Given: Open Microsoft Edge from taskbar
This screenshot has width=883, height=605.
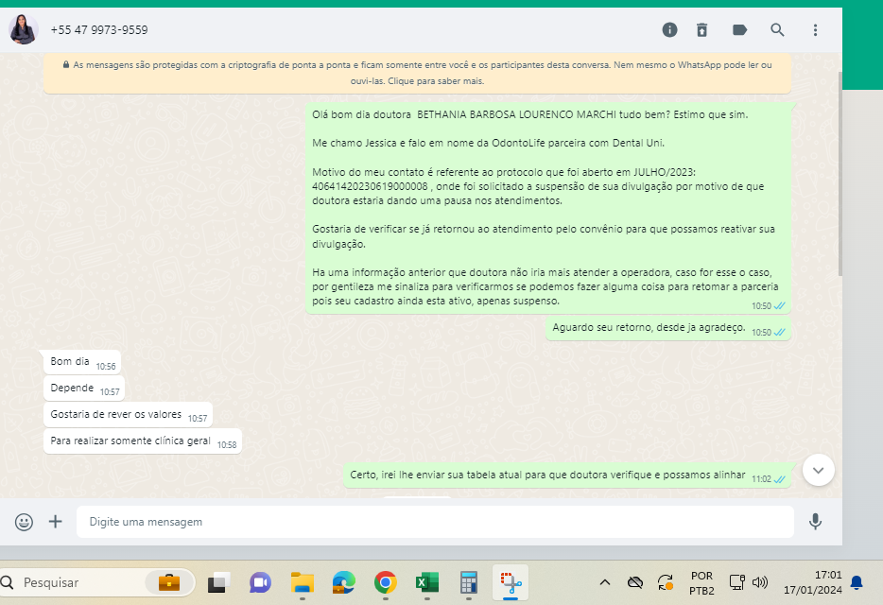Looking at the screenshot, I should (x=343, y=582).
